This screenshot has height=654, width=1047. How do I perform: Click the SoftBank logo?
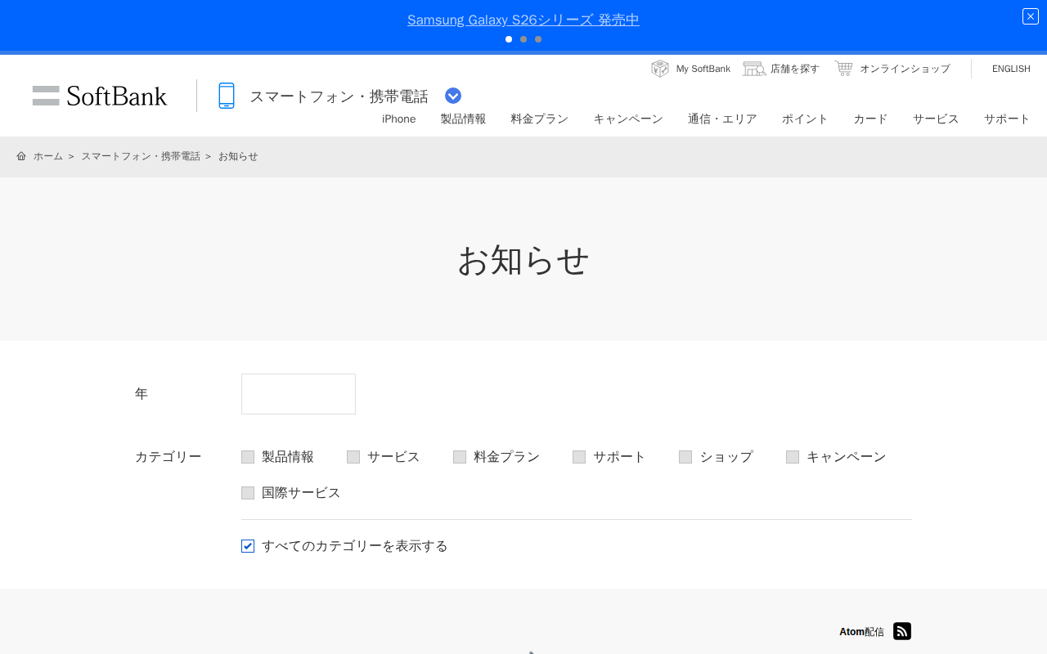coord(100,96)
